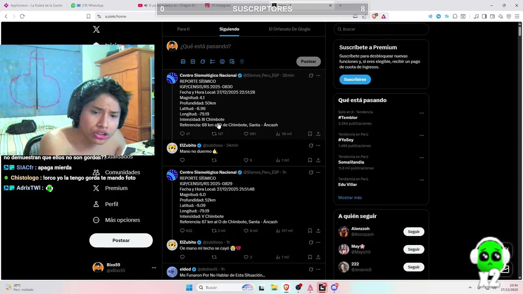The image size is (523, 294).
Task: Repost ElZubito's 'Mano no duermo' post
Action: point(214,160)
